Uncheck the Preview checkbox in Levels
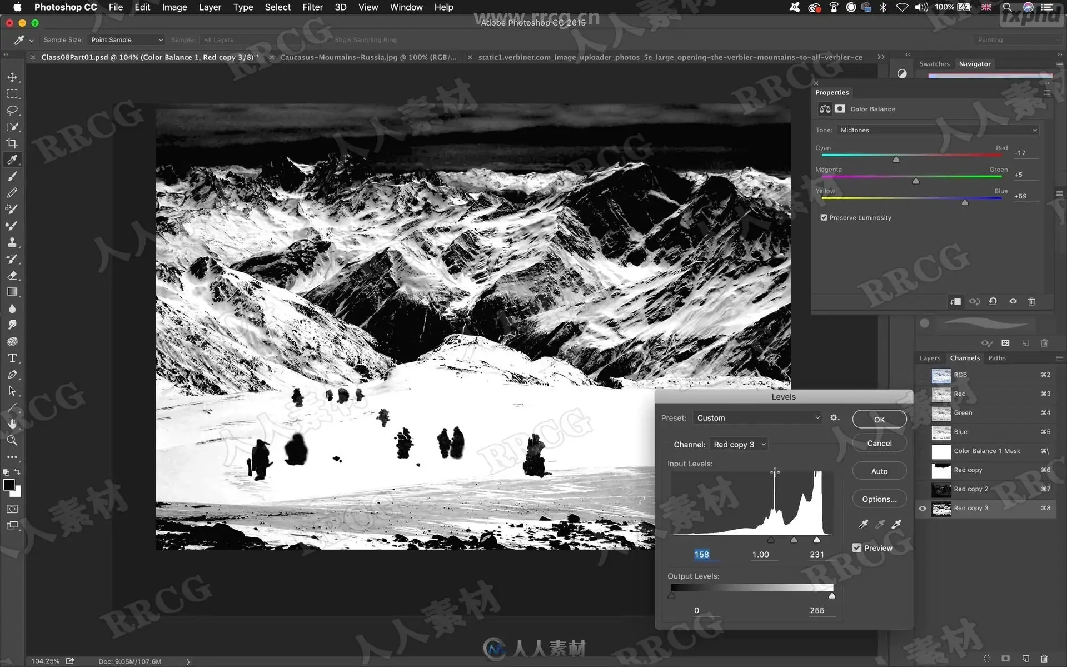This screenshot has width=1067, height=667. (857, 547)
